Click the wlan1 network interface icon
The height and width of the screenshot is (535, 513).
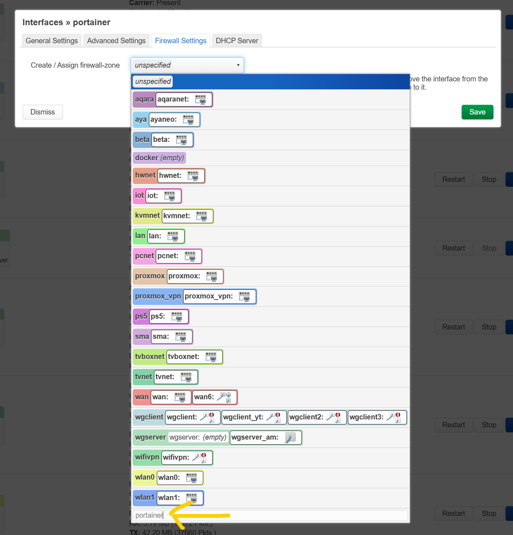[191, 498]
